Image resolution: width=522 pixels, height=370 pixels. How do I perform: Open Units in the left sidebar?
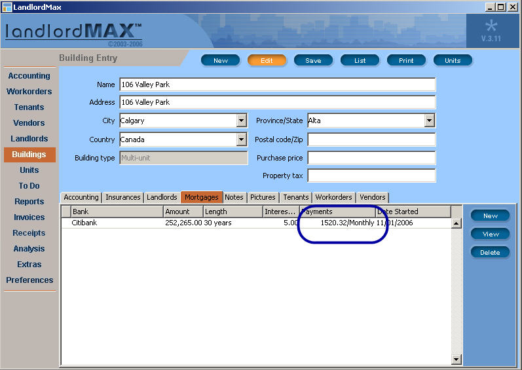click(29, 170)
